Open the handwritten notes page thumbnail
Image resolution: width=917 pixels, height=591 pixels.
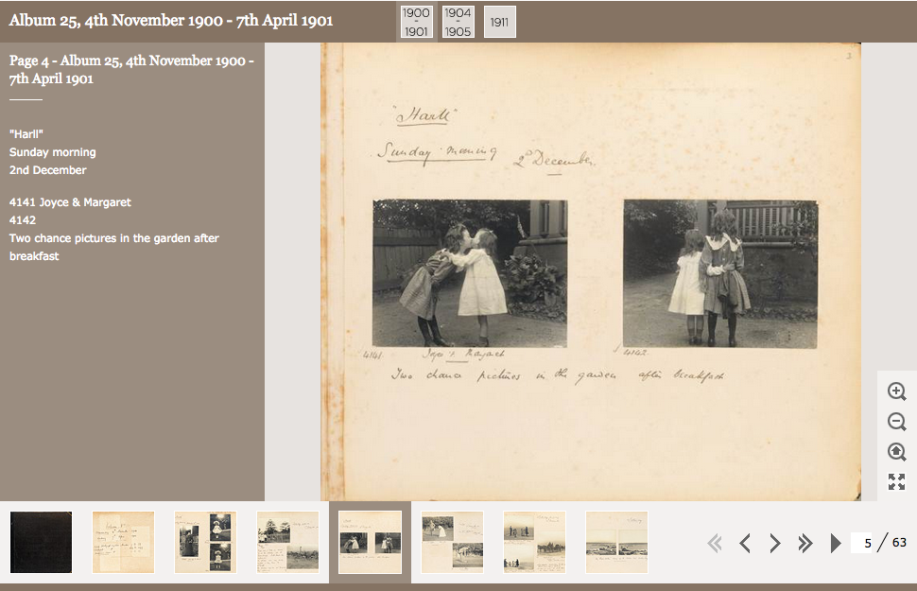point(123,542)
